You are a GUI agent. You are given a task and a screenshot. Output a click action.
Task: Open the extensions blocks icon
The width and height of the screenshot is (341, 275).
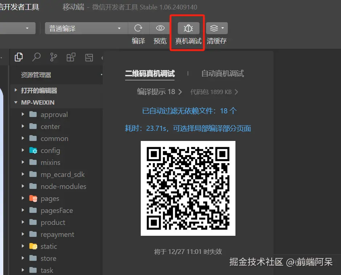pyautogui.click(x=71, y=57)
